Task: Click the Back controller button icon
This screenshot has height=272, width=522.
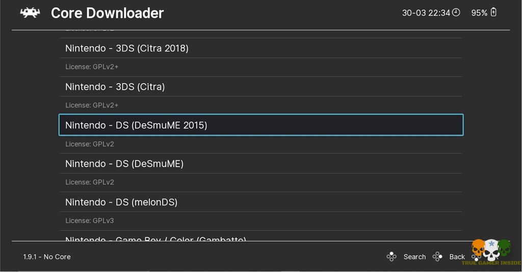Action: [x=437, y=257]
